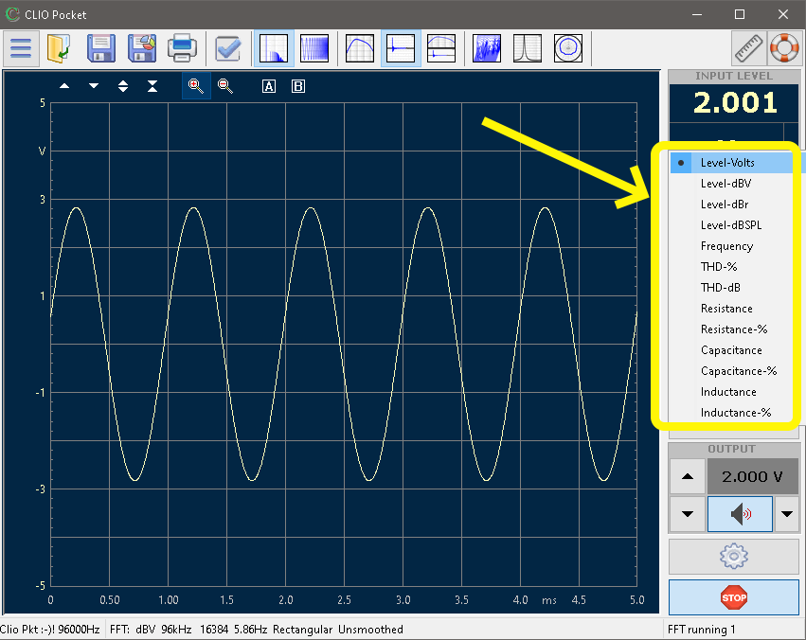Image resolution: width=806 pixels, height=640 pixels.
Task: Open a measurement file with the folder icon
Action: (x=59, y=48)
